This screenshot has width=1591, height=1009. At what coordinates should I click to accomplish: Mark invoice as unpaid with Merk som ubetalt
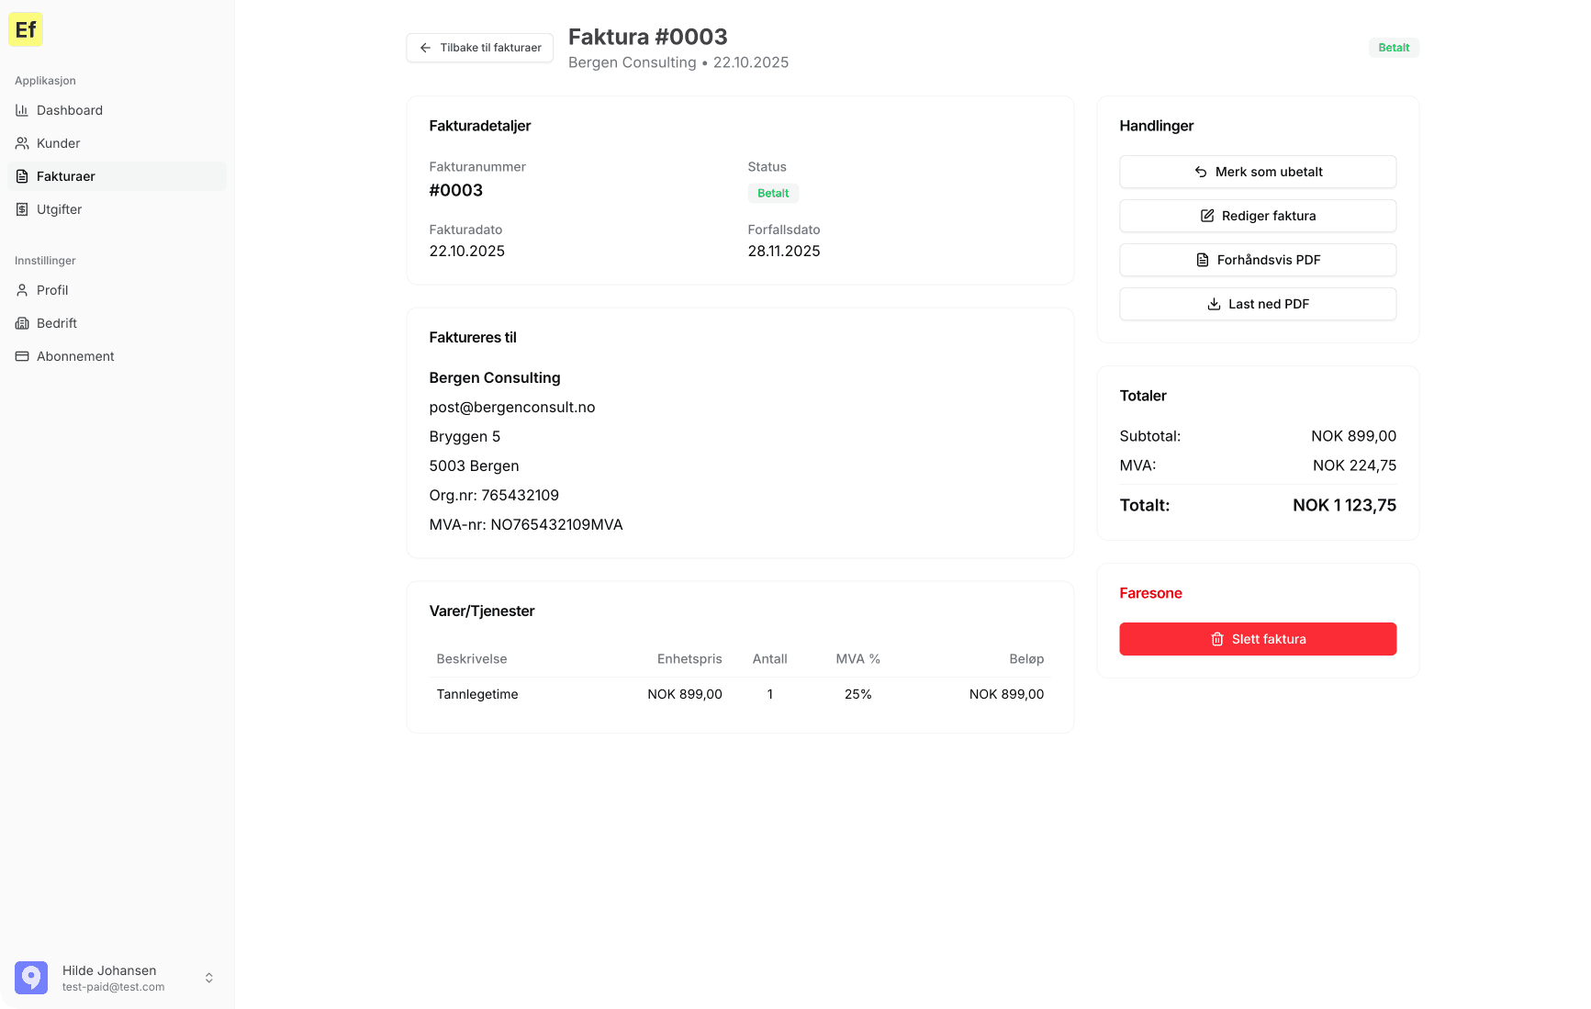tap(1258, 172)
